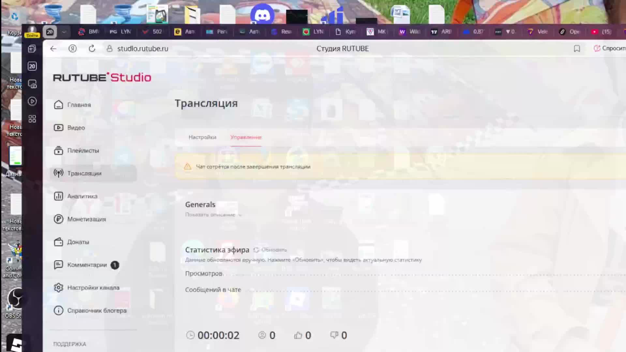Select the Управление tab
Image resolution: width=626 pixels, height=352 pixels.
(x=246, y=137)
